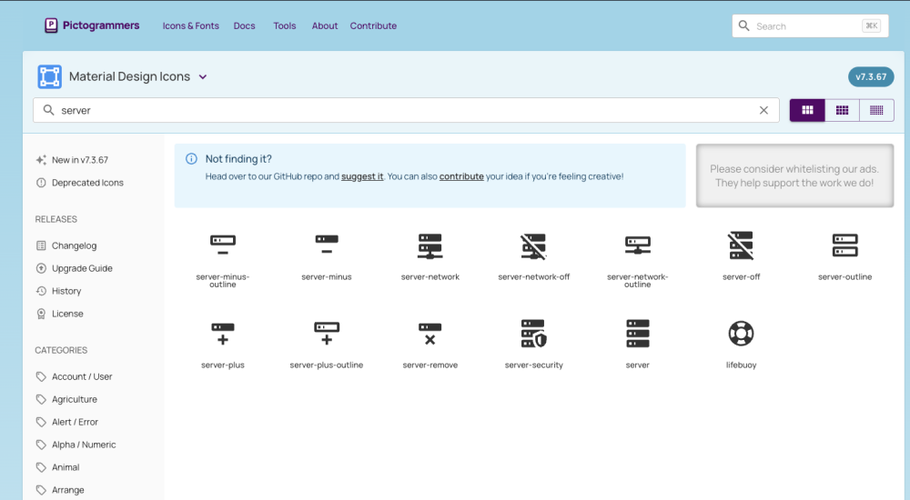The image size is (910, 500).
Task: Select the server-minus icon
Action: coord(327,245)
